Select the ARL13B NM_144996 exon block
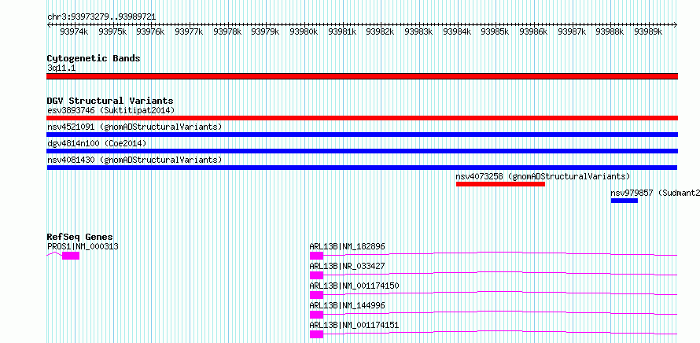Viewport: 700px width, 343px height. point(316,315)
